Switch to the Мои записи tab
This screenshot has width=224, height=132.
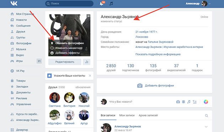pos(127,115)
